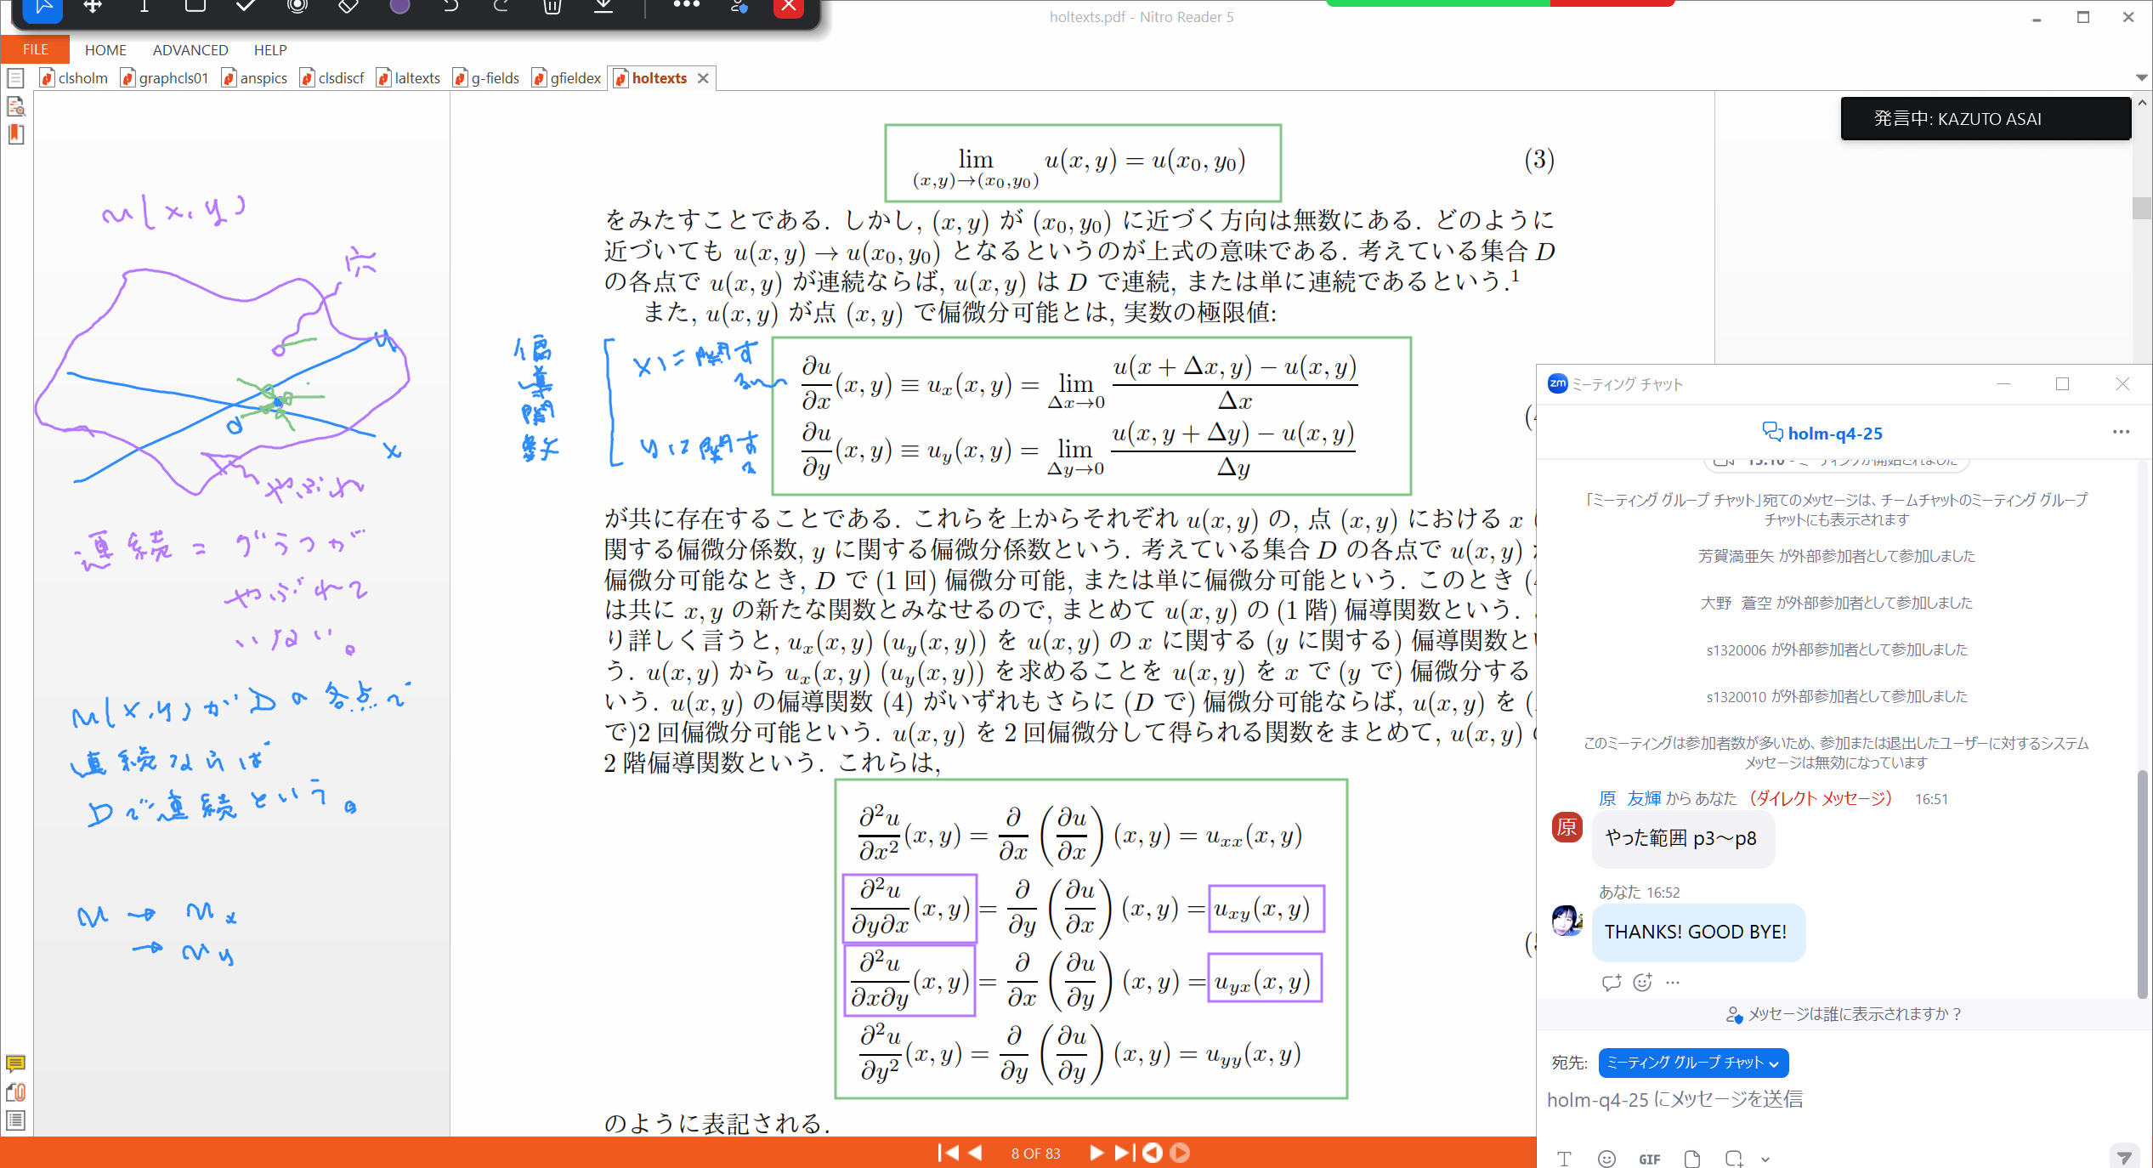Switch to the clsdiscf document tab
Screen dimensions: 2153x1168
click(339, 77)
